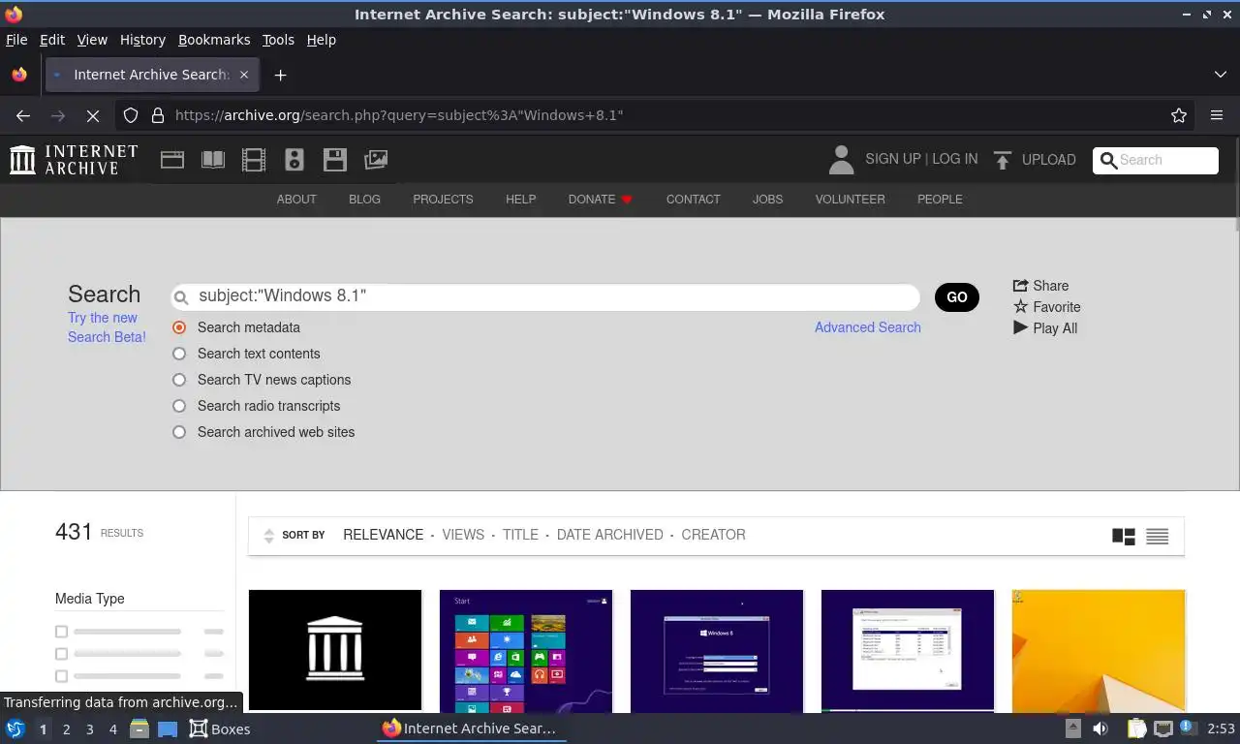Sort results by CREATOR
This screenshot has width=1240, height=744.
713,535
